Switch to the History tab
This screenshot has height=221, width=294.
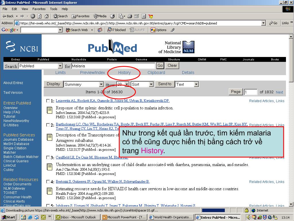click(124, 73)
